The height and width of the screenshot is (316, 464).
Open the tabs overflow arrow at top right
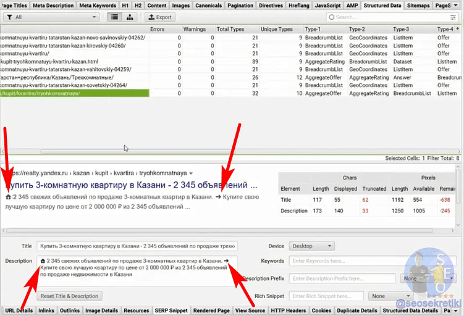tap(456, 6)
